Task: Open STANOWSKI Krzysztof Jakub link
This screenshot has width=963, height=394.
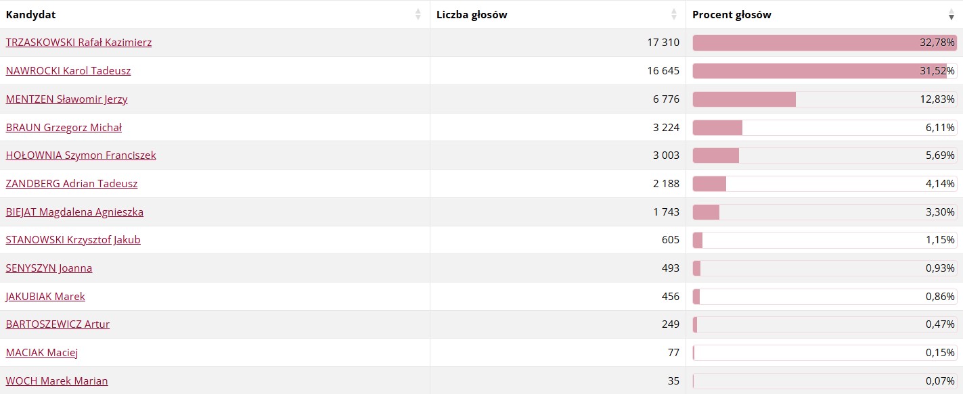Action: pyautogui.click(x=73, y=240)
